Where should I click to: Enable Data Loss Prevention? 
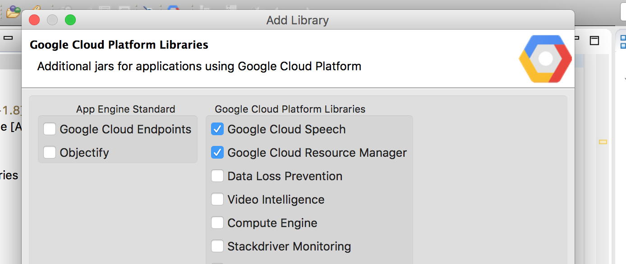pos(217,176)
